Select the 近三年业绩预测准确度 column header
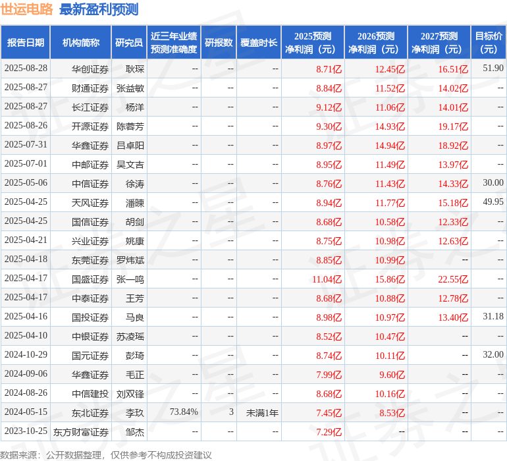The width and height of the screenshot is (507, 461). [173, 43]
